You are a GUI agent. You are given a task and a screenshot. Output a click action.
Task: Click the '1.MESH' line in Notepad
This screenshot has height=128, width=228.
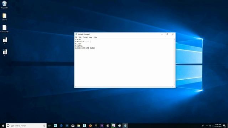click(x=78, y=39)
